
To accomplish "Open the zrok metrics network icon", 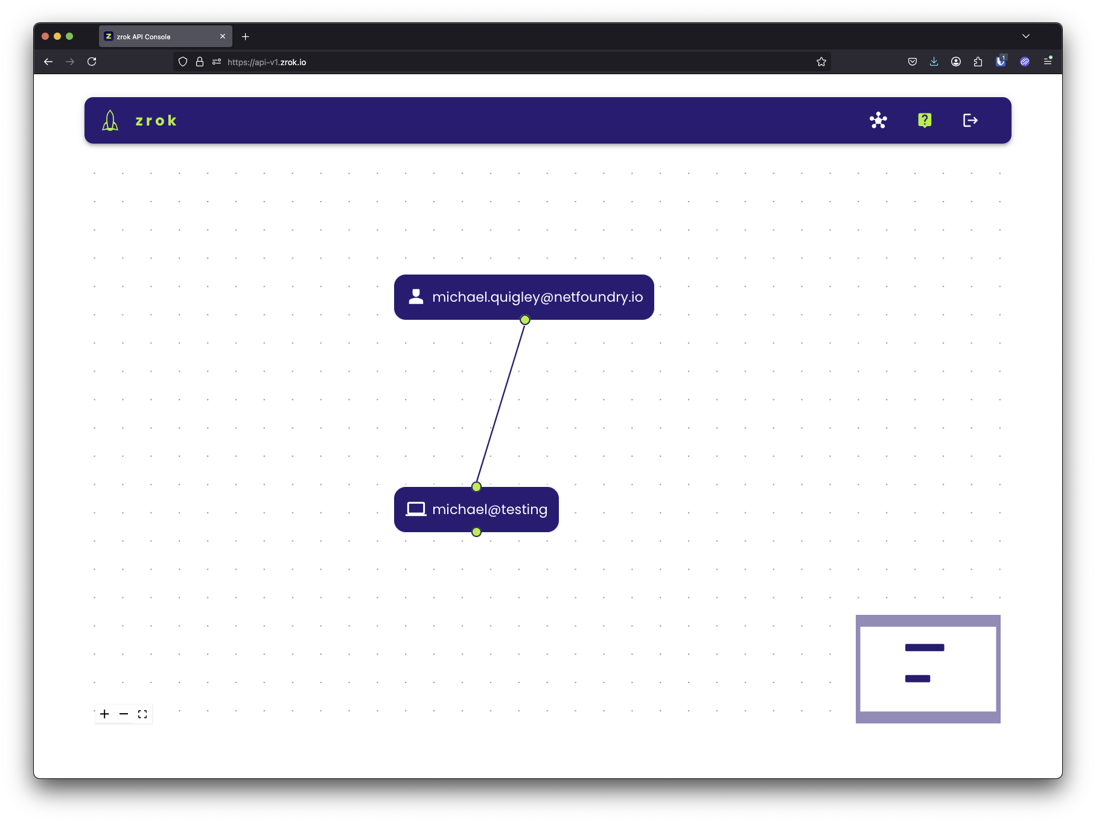I will [x=878, y=120].
